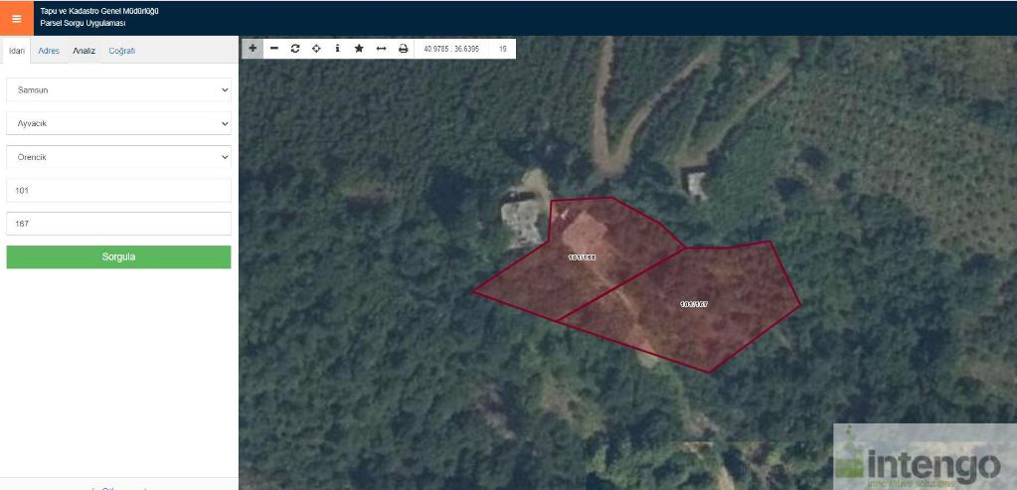Viewport: 1017px width, 490px height.
Task: Zoom out with the minus tool
Action: pos(273,49)
